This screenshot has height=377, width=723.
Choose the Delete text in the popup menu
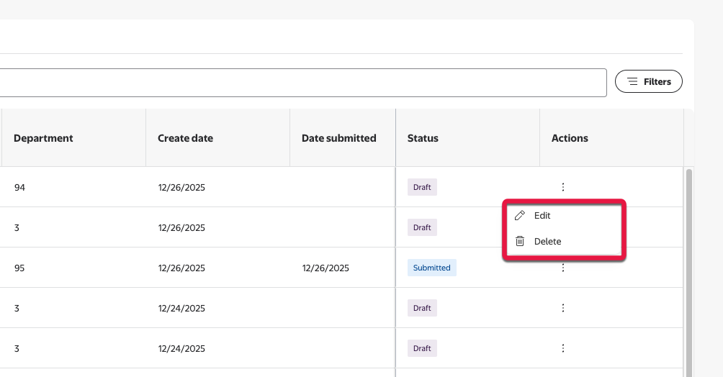[x=547, y=242]
